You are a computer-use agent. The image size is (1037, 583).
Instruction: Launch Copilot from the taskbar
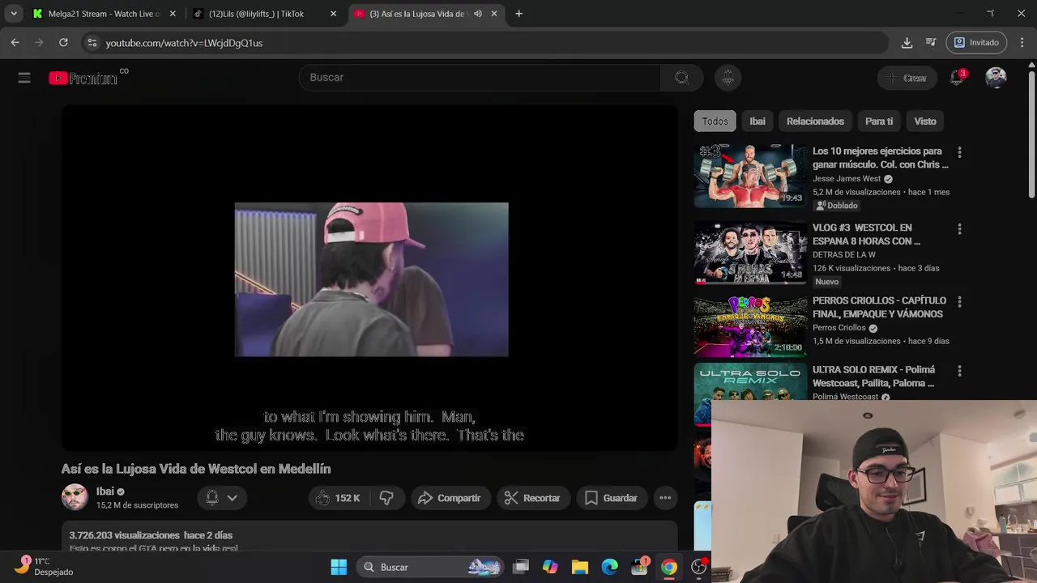[550, 567]
